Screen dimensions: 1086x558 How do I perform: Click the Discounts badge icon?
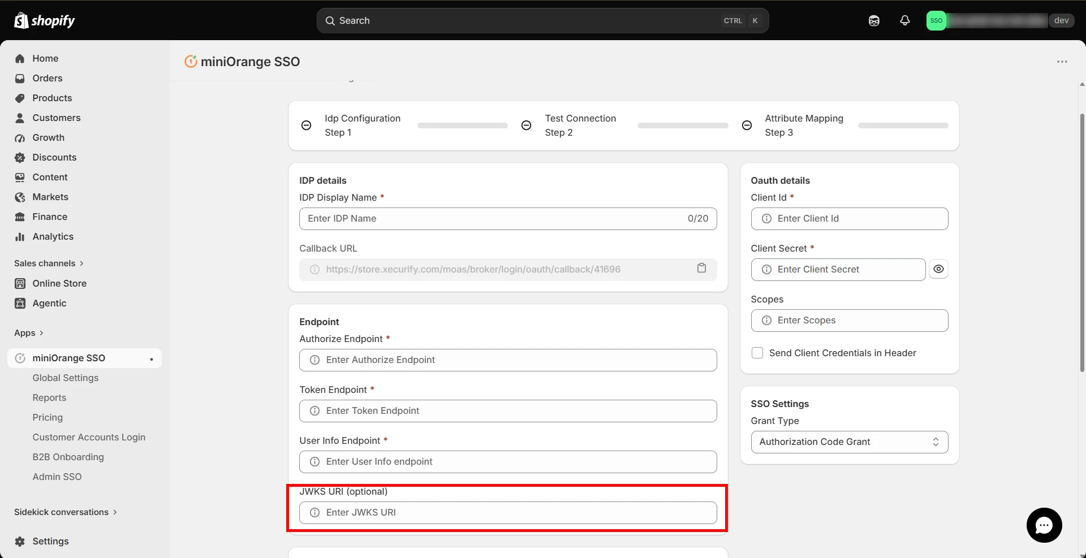coord(20,158)
